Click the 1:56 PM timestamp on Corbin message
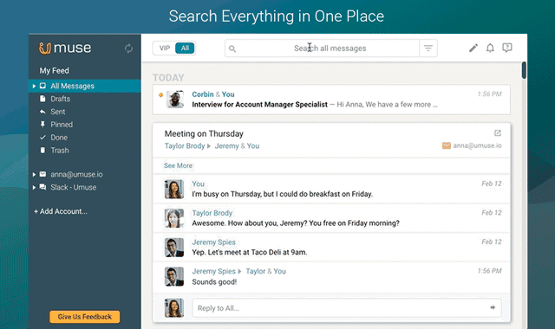The height and width of the screenshot is (329, 555). click(489, 94)
